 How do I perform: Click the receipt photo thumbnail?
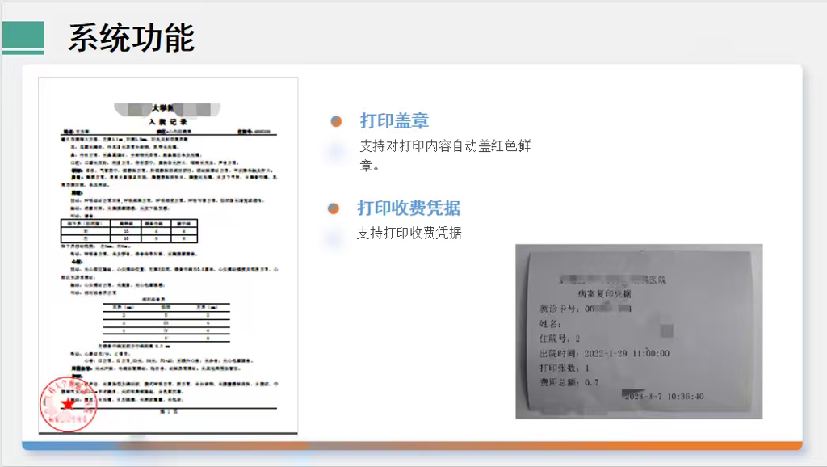tap(639, 331)
